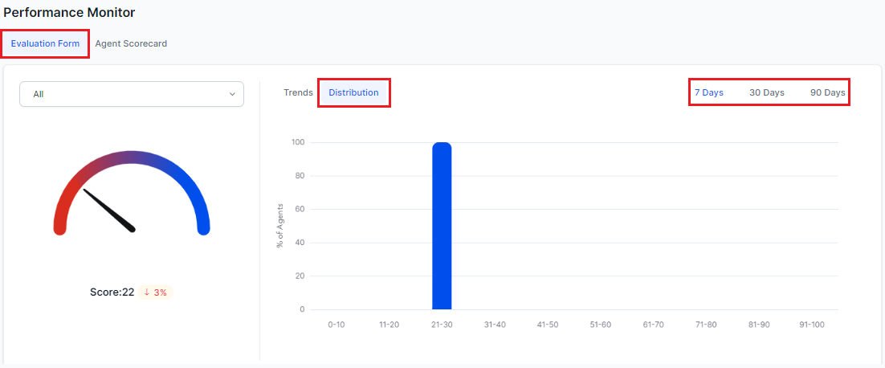Screen dimensions: 885x368
Task: Click the 3% score change badge
Action: (x=156, y=292)
